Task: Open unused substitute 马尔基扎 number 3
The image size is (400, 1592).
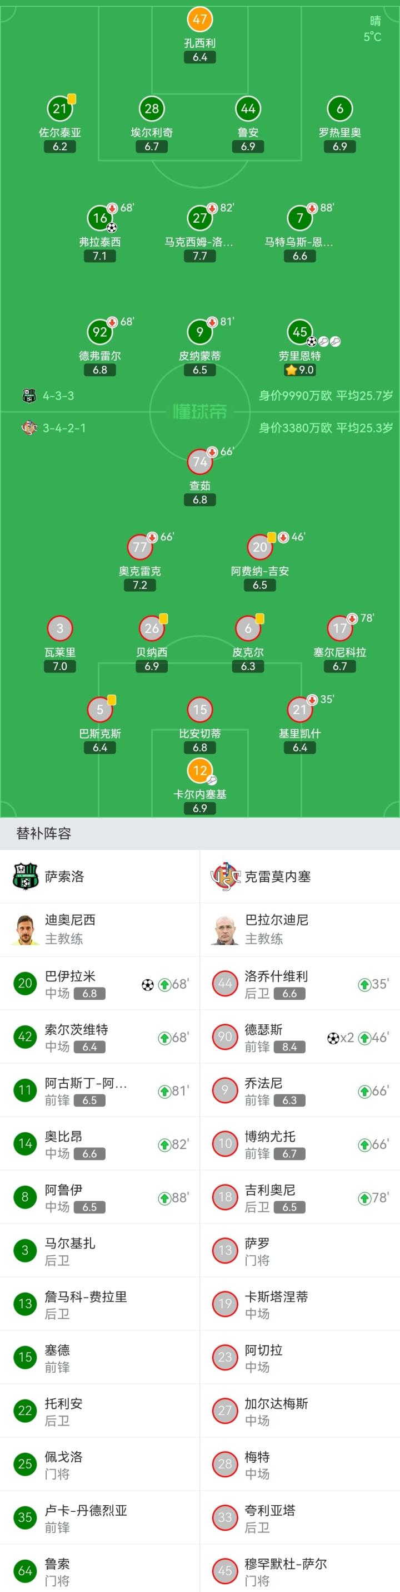Action: pyautogui.click(x=100, y=1250)
